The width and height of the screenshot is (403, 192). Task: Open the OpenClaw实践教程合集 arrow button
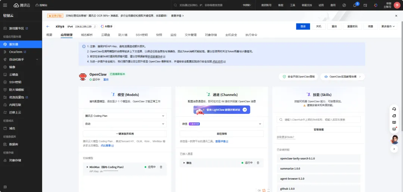(x=360, y=77)
